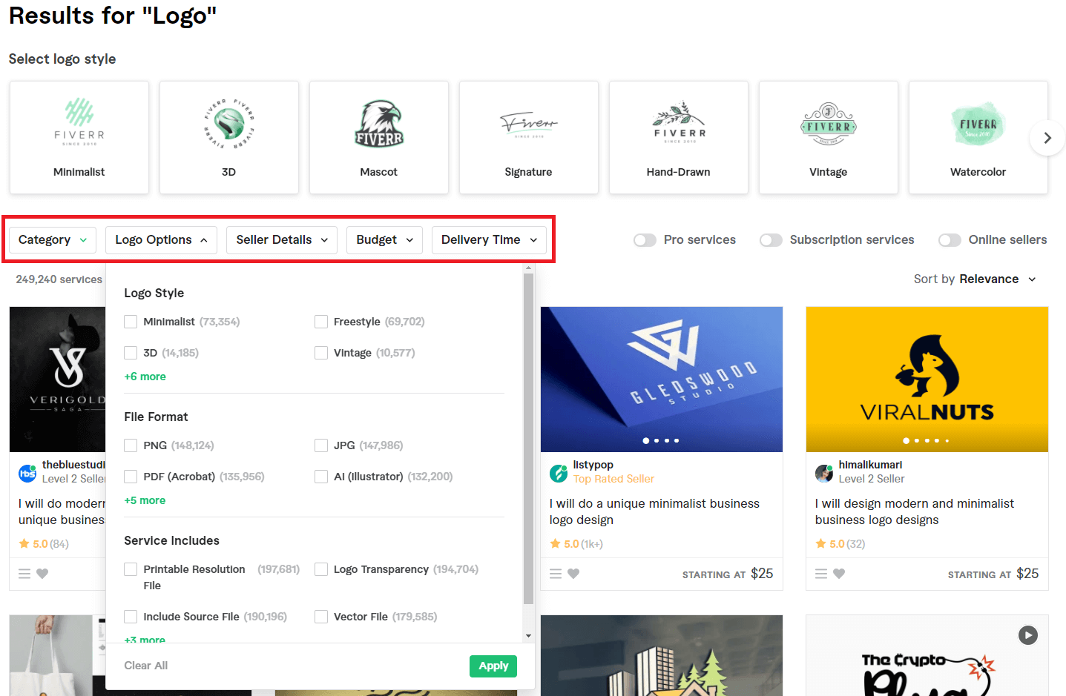Tick the 3D logo style checkbox

click(131, 353)
